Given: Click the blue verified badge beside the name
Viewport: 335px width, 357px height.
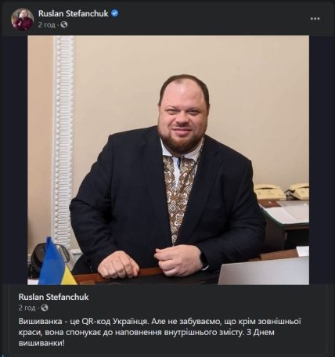Looking at the screenshot, I should tap(115, 13).
